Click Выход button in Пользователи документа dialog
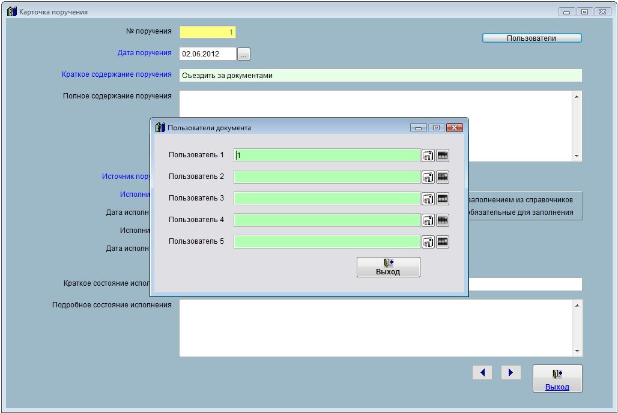The image size is (618, 413). click(x=388, y=267)
